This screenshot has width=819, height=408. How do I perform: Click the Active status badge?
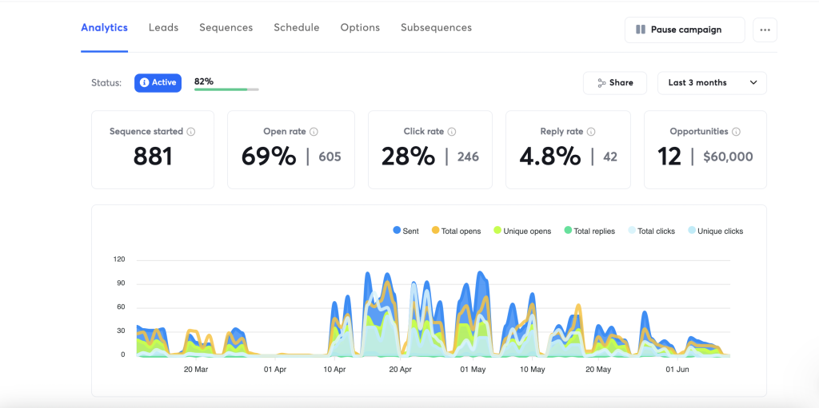point(158,83)
